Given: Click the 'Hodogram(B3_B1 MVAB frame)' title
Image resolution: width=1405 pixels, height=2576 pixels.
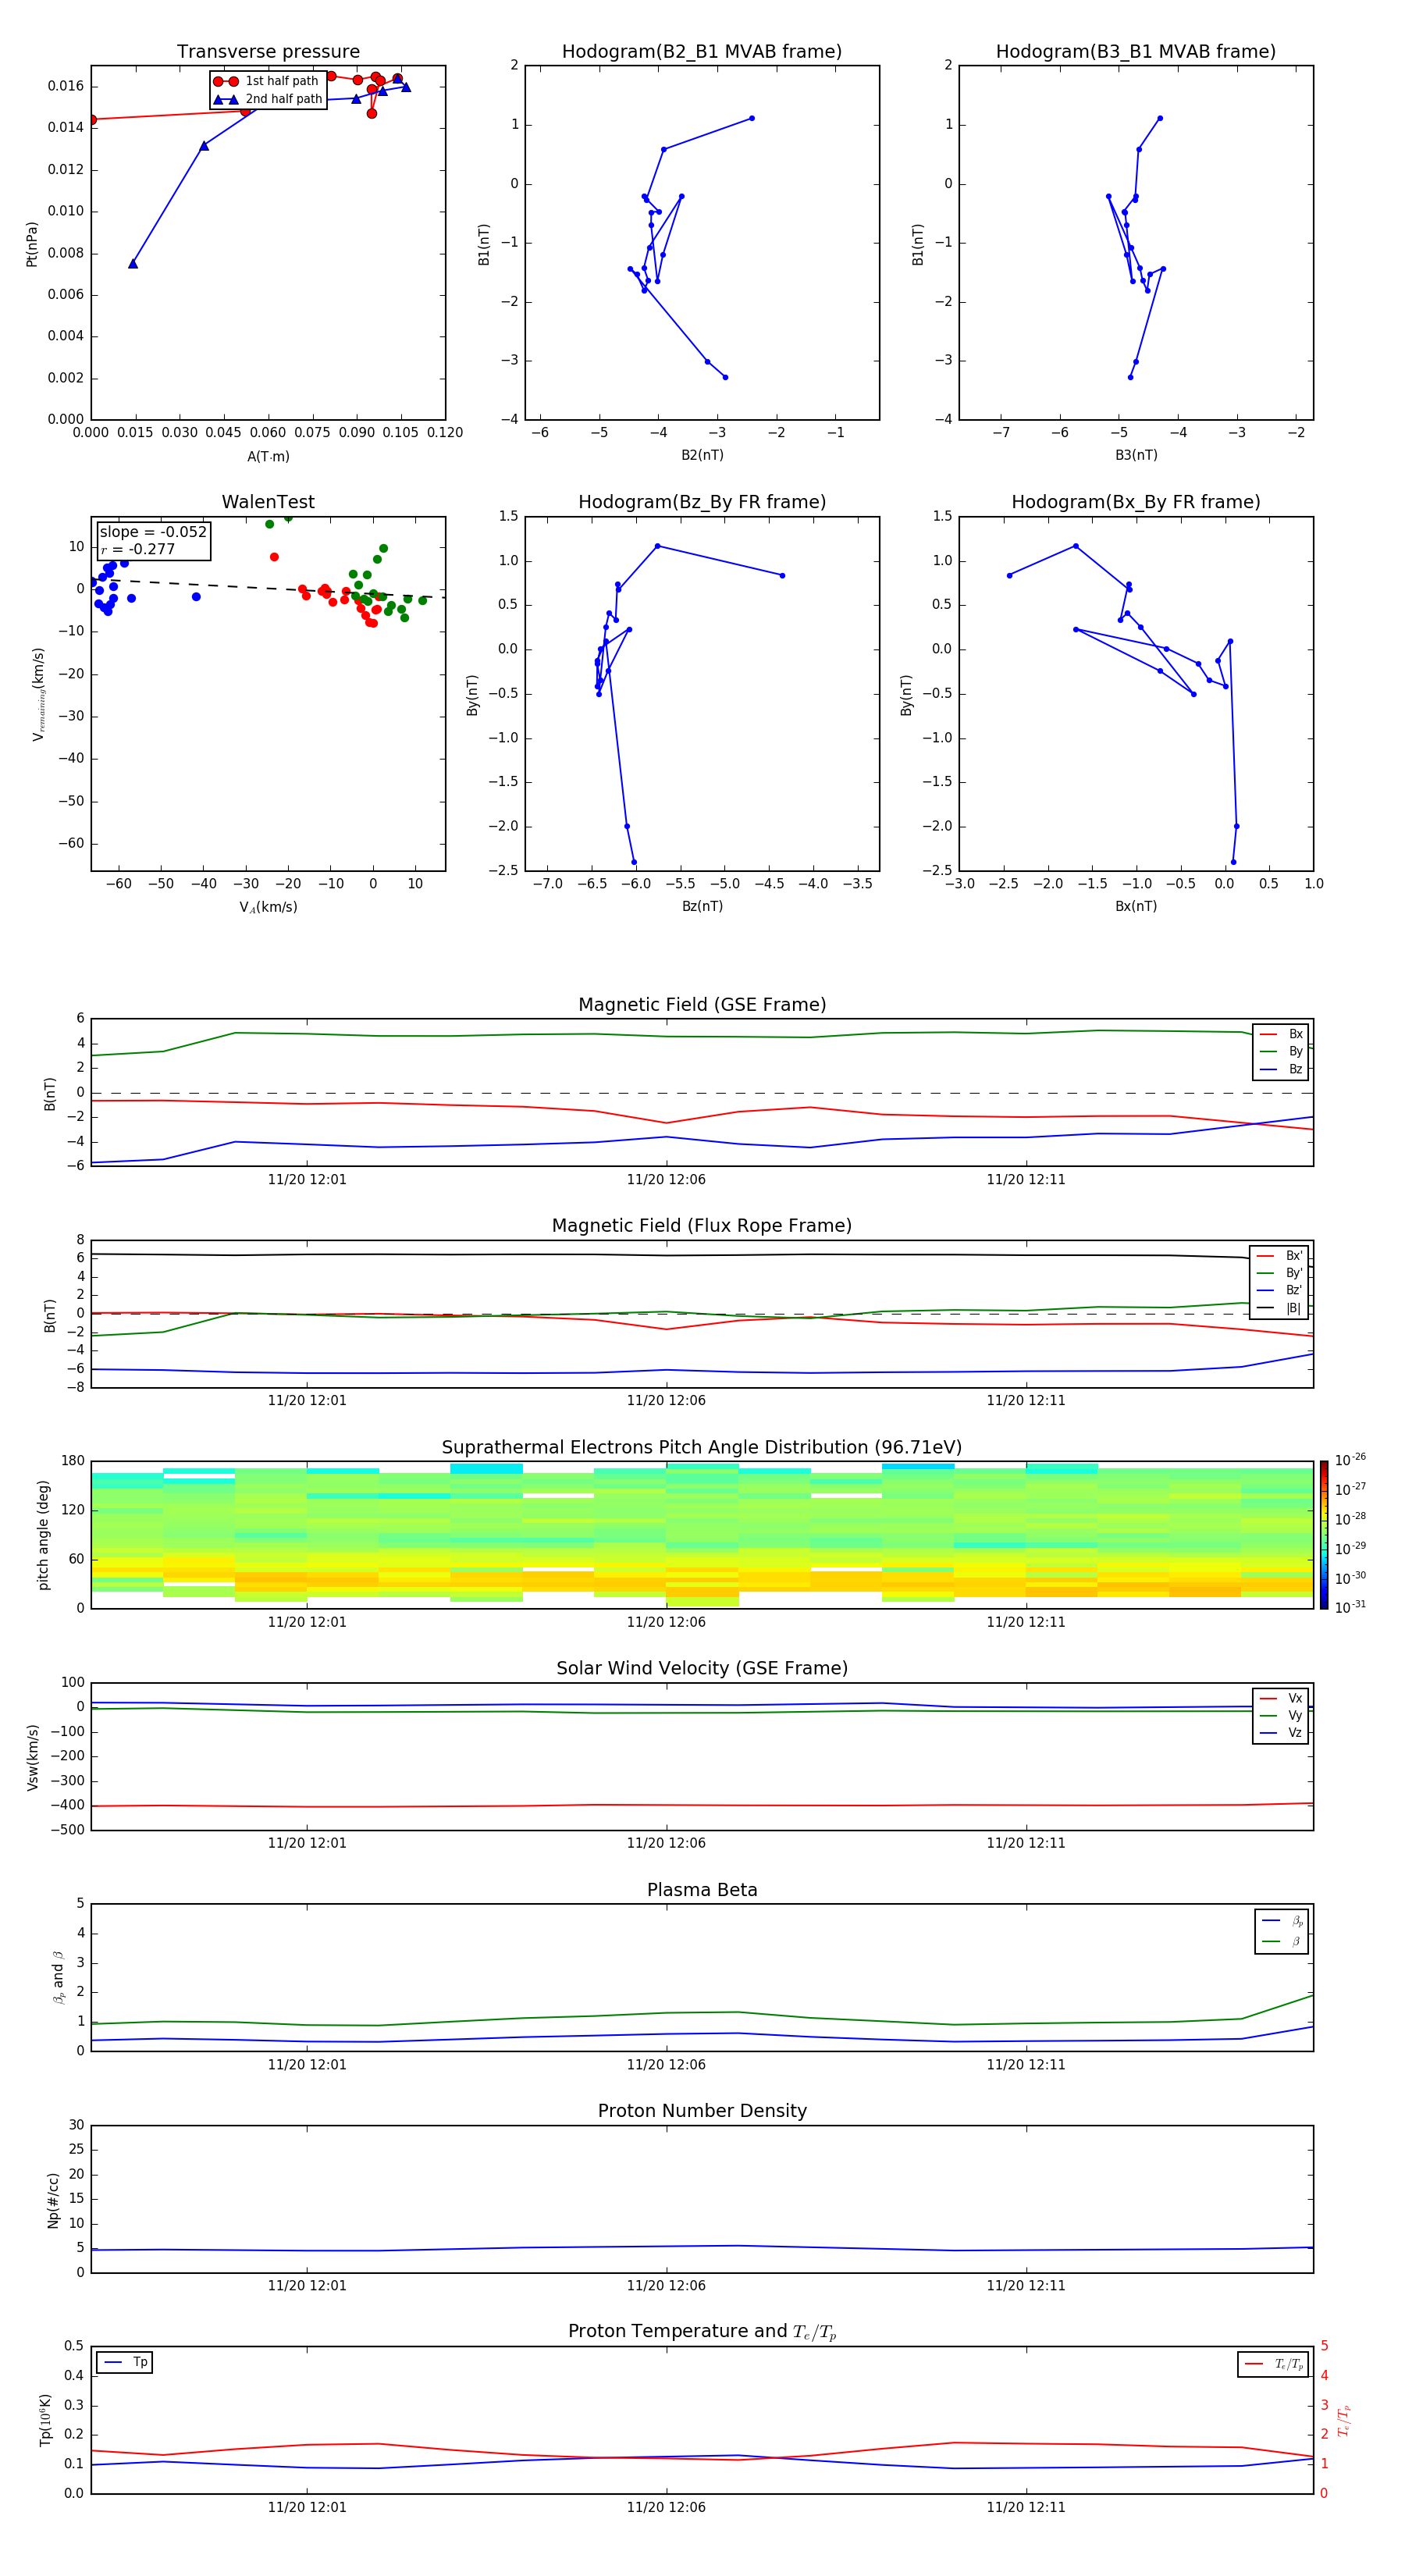Looking at the screenshot, I should [1136, 52].
